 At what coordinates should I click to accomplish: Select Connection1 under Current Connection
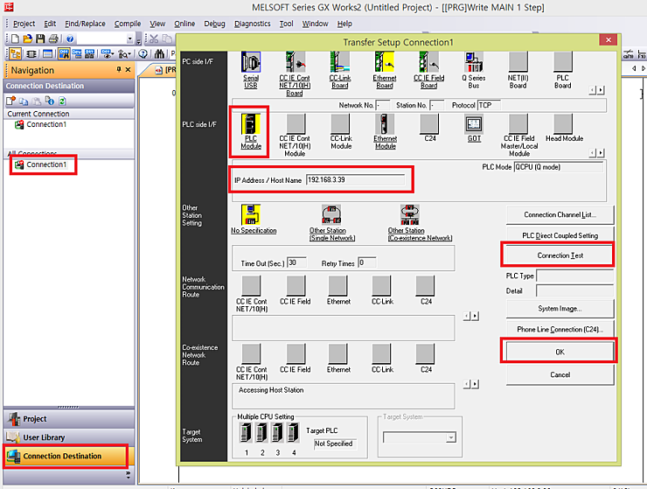pos(41,124)
